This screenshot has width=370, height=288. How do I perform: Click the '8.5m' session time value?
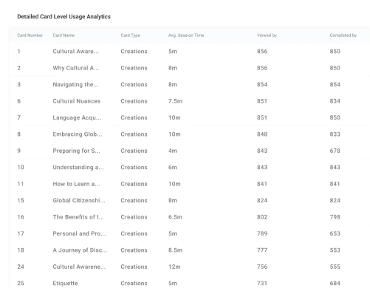(x=175, y=250)
